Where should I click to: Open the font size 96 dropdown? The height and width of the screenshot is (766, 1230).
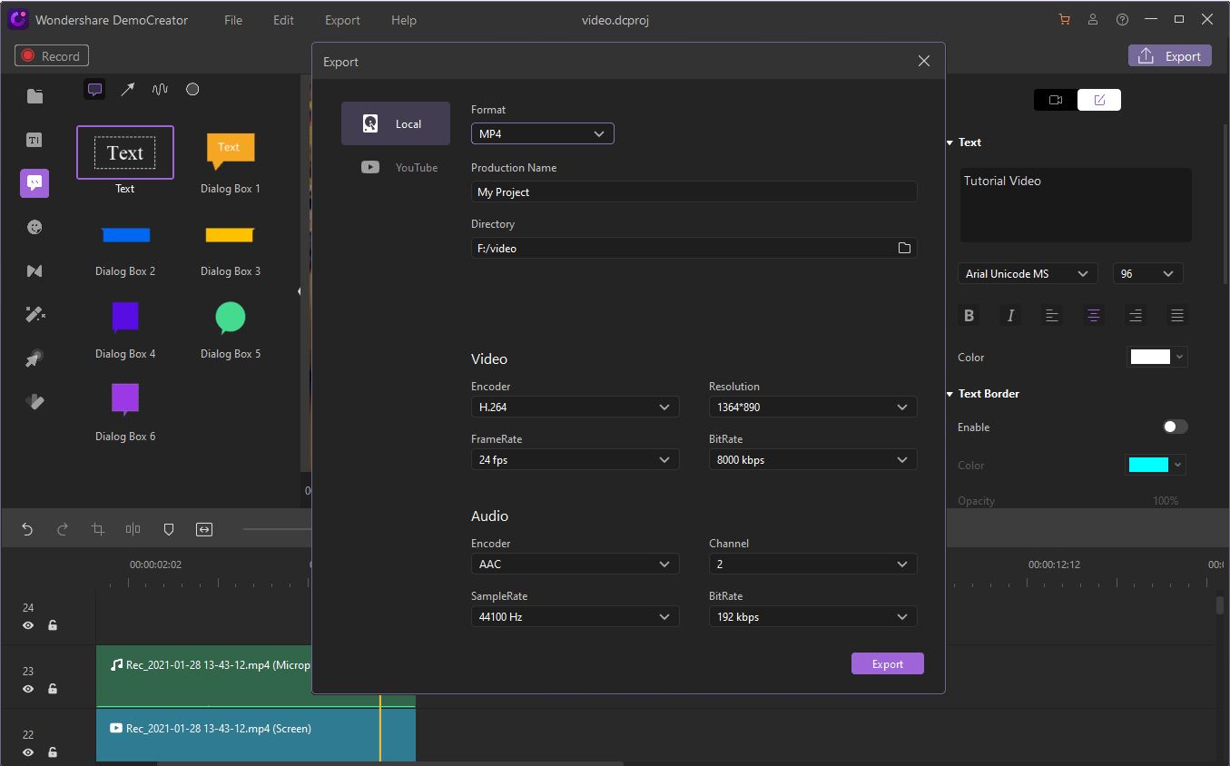1147,274
